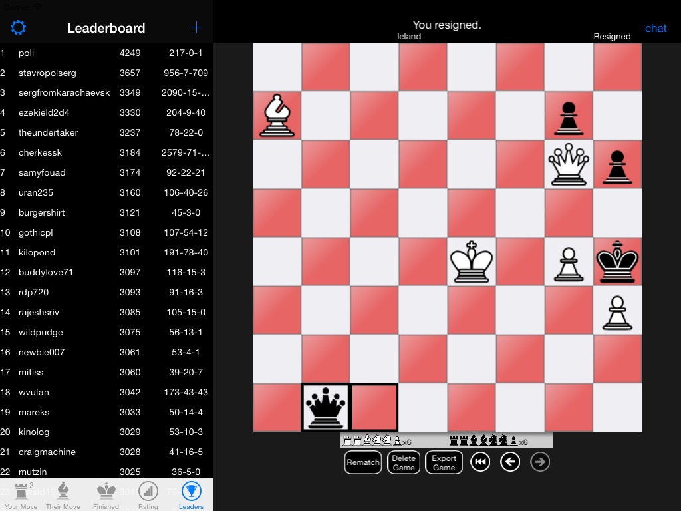Select the black queen piece

(325, 408)
